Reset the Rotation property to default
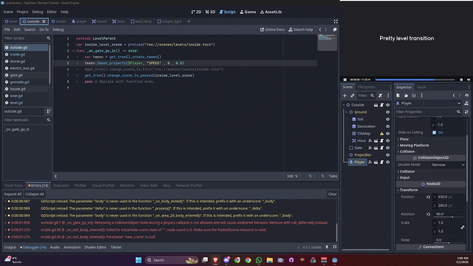Viewport: 473px width, 266px height. 428,214
